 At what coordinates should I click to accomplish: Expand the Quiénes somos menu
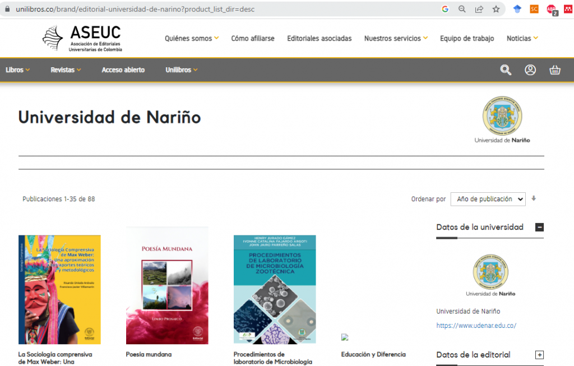click(192, 39)
